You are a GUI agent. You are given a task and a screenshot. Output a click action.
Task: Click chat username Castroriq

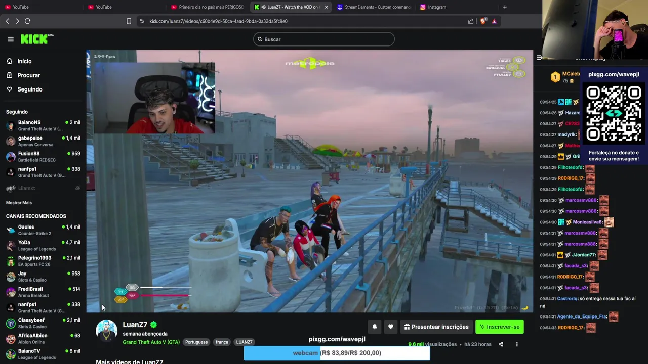tap(567, 299)
